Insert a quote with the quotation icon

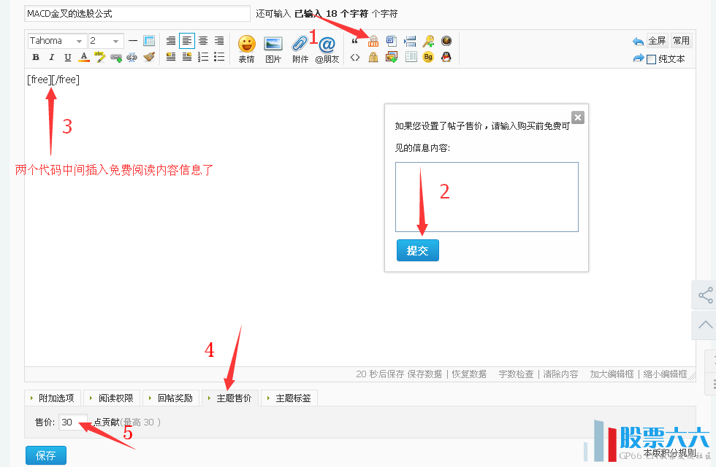(x=354, y=42)
